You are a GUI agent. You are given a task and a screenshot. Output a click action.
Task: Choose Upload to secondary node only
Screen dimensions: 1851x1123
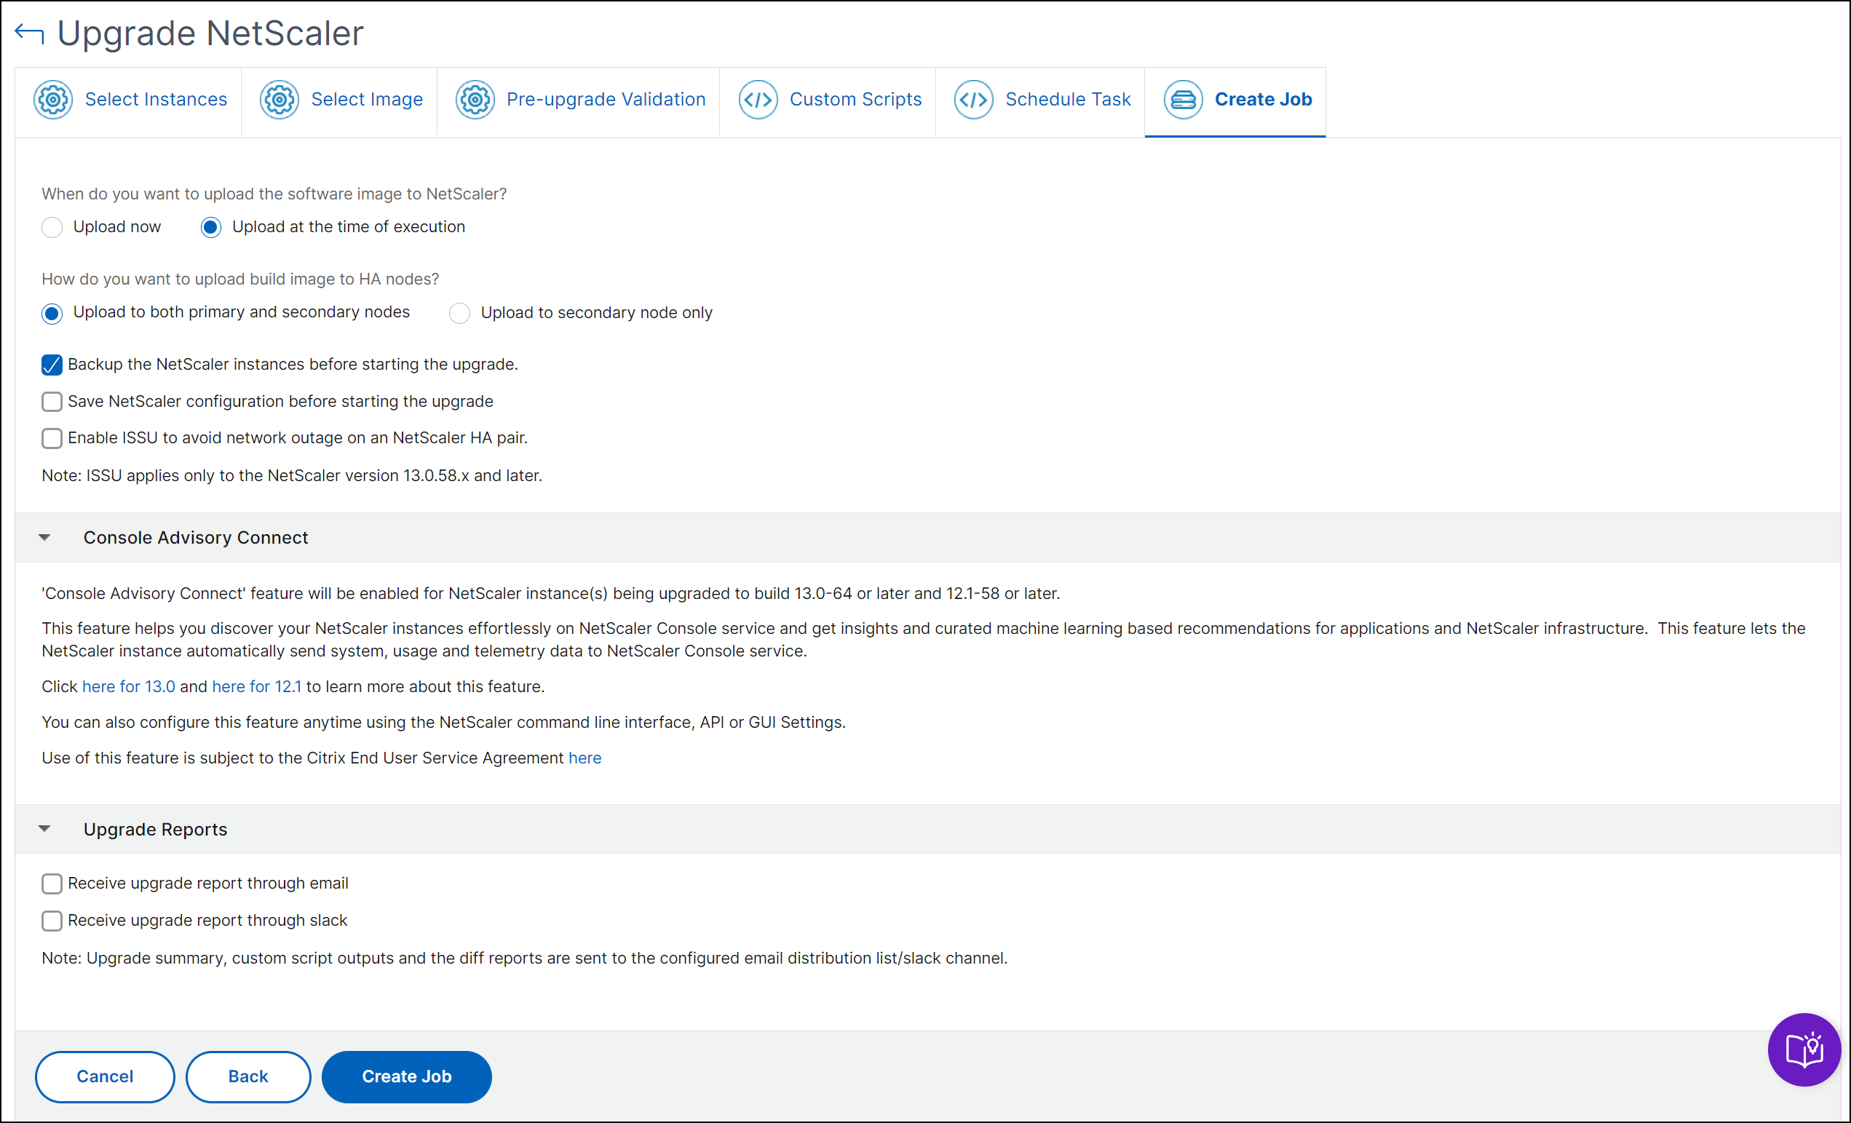click(460, 313)
